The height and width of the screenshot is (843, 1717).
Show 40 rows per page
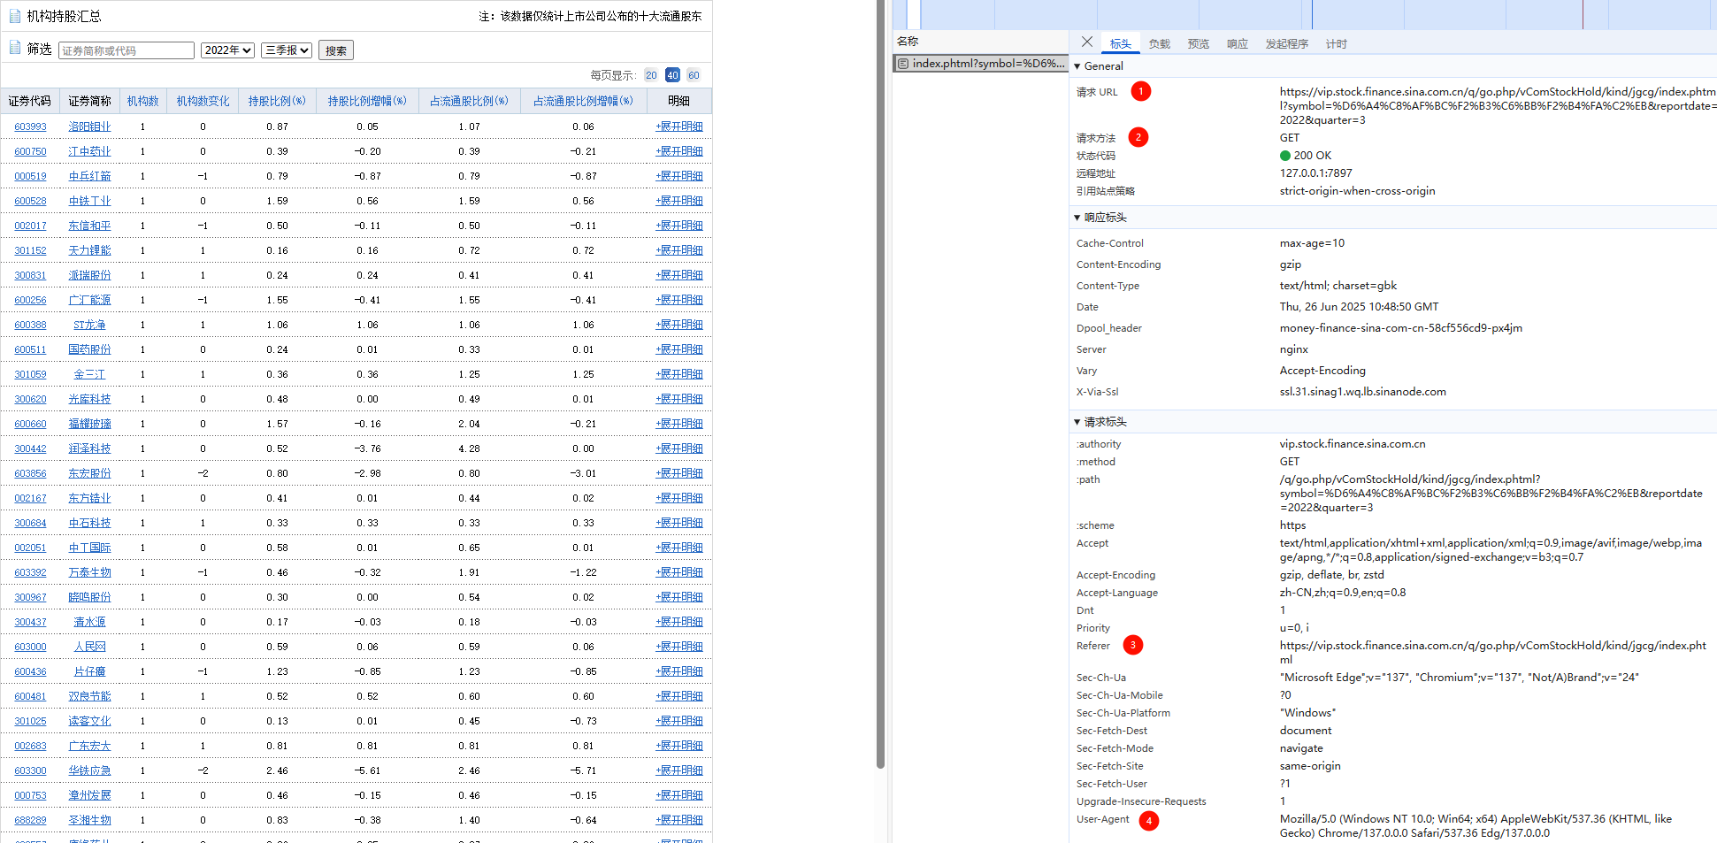672,75
